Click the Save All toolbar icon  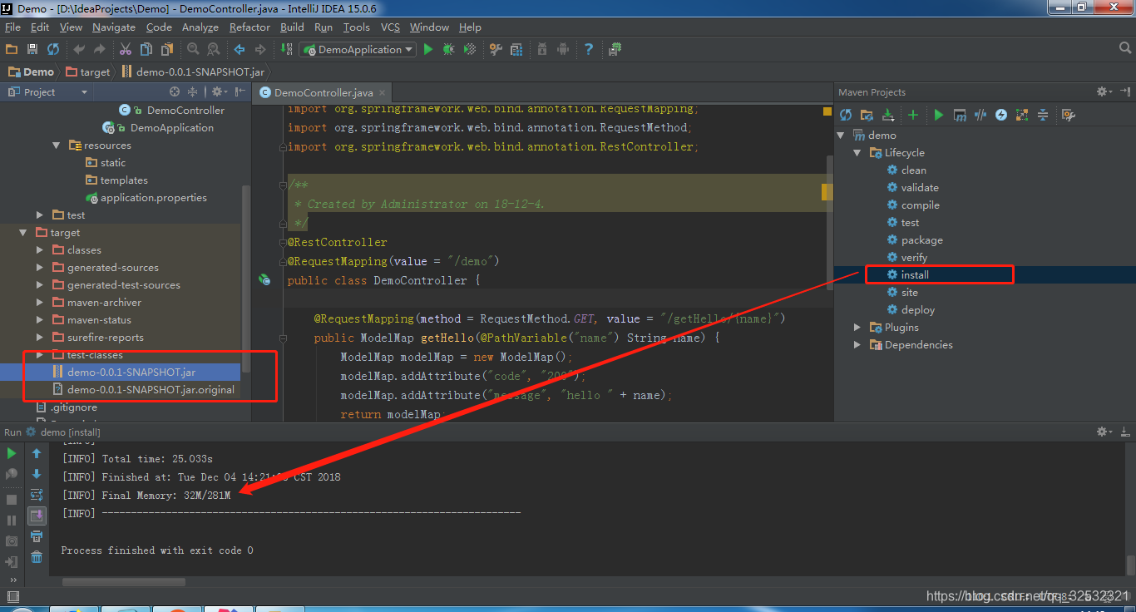[32, 49]
